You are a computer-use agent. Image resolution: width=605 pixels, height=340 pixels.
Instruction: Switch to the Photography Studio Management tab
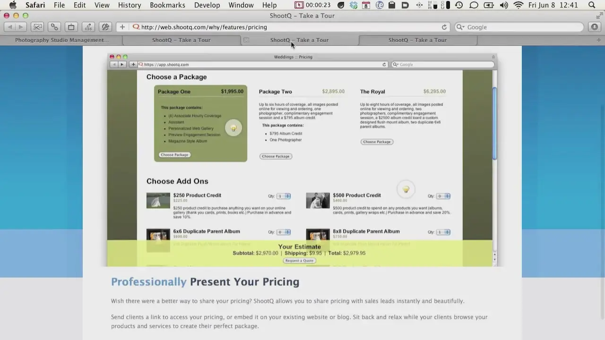(62, 40)
